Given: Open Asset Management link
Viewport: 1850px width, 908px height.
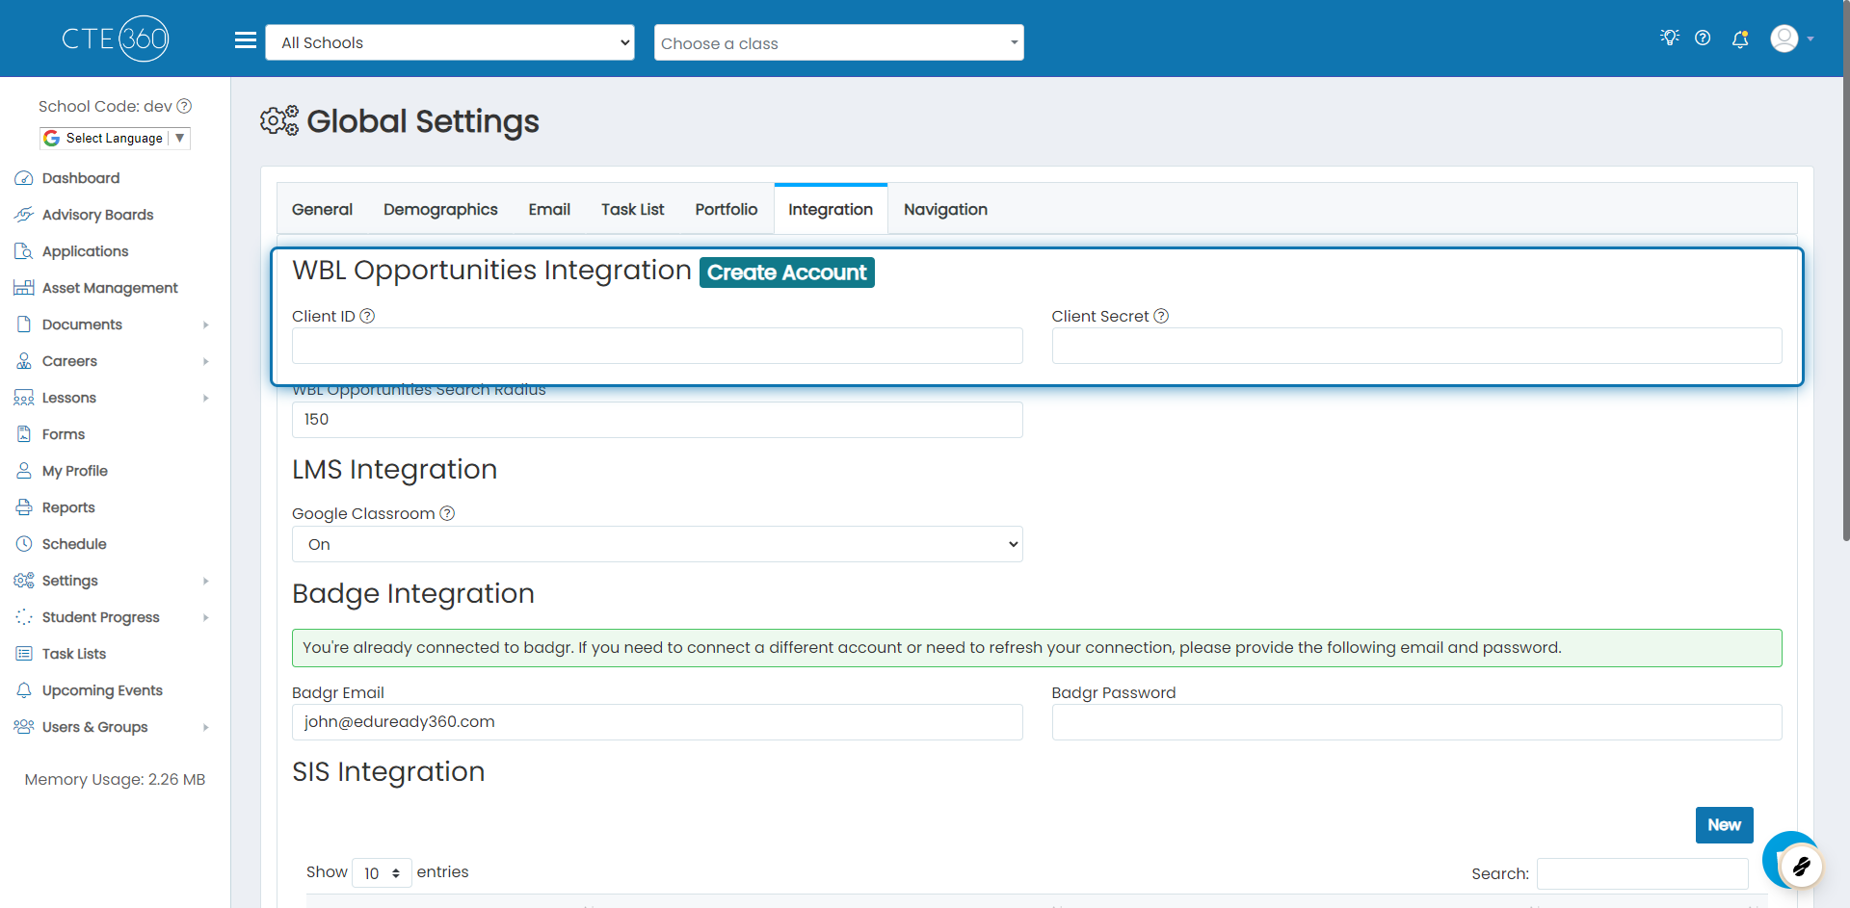Looking at the screenshot, I should point(110,288).
